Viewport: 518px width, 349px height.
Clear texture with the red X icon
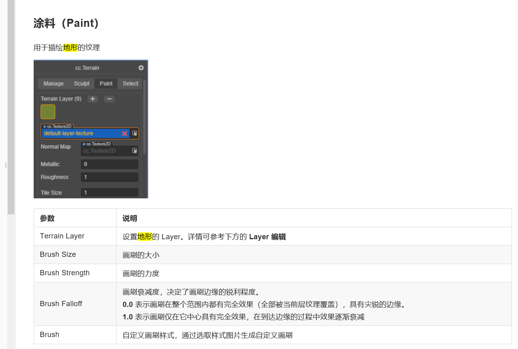125,133
